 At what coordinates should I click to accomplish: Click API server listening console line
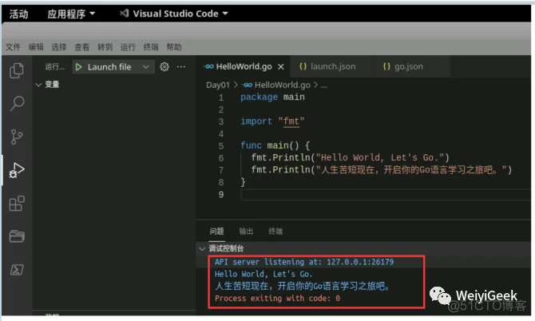pos(304,262)
